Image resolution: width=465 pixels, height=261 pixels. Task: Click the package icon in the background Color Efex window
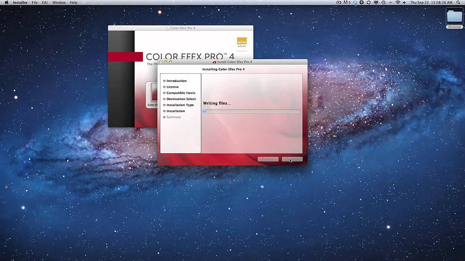[152, 94]
